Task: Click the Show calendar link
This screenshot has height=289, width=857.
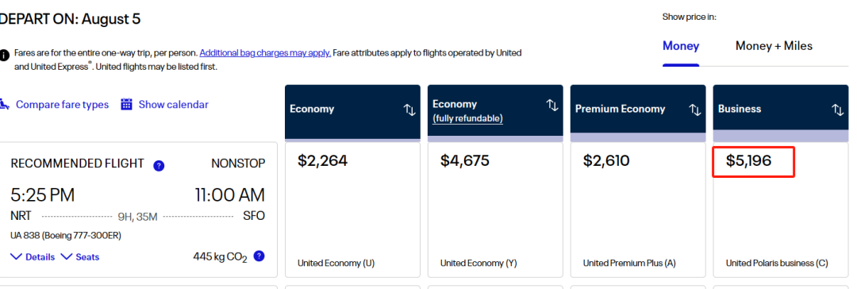Action: coord(173,105)
